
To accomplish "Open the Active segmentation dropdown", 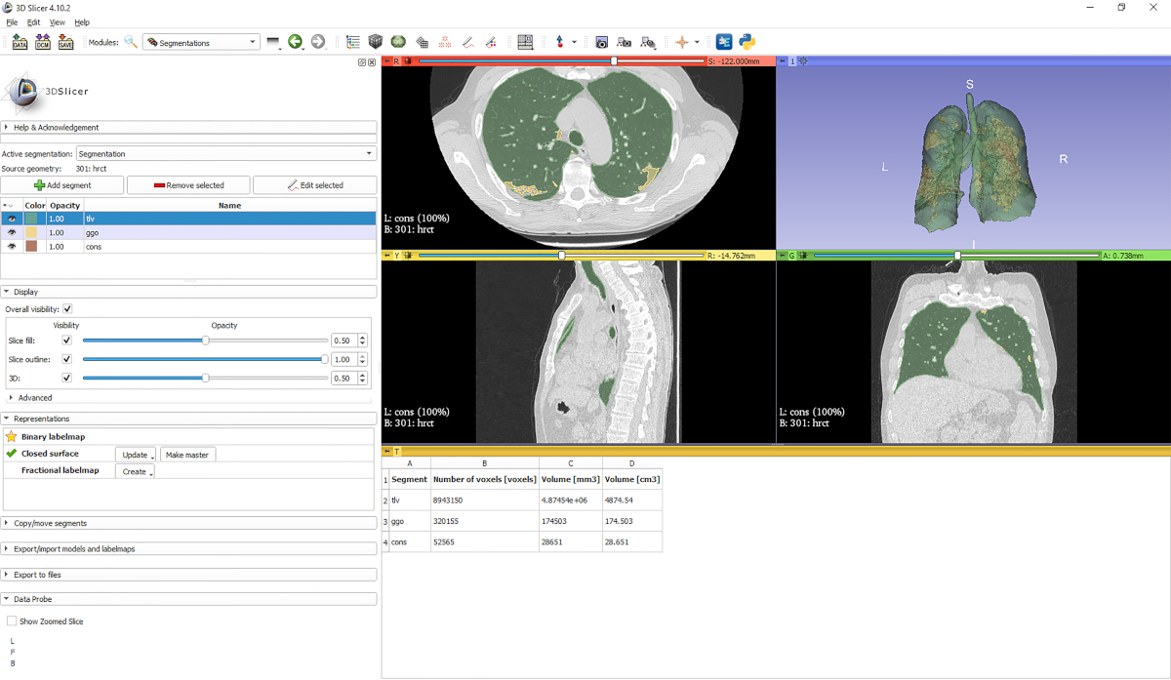I will (x=225, y=154).
